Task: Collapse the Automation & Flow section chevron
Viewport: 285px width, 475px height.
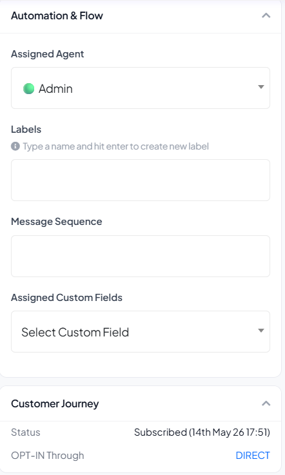Action: click(266, 15)
